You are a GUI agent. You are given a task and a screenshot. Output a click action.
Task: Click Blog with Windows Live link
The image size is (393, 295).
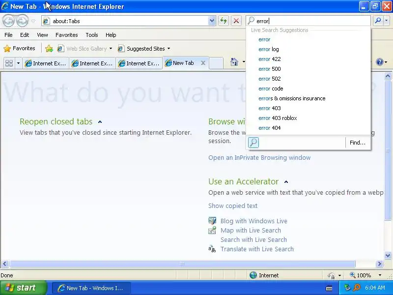pos(253,221)
